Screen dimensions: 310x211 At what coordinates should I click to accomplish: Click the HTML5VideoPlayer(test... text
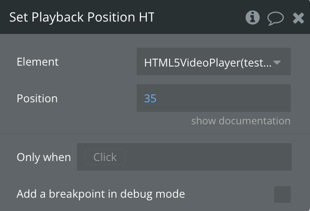pyautogui.click(x=208, y=63)
